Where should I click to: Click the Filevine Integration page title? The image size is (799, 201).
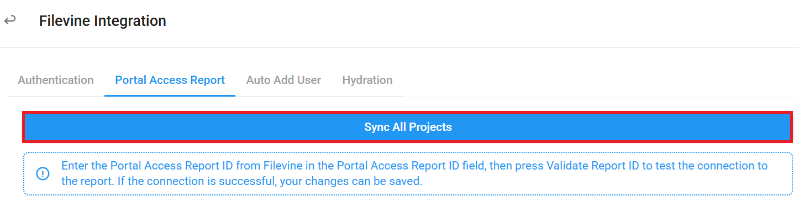(103, 21)
